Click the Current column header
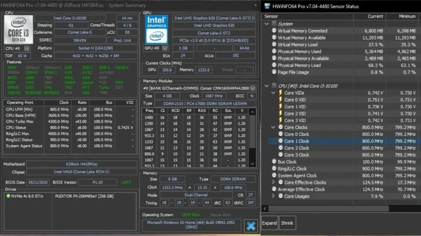Screen dimensions: 421x236 click(x=369, y=16)
